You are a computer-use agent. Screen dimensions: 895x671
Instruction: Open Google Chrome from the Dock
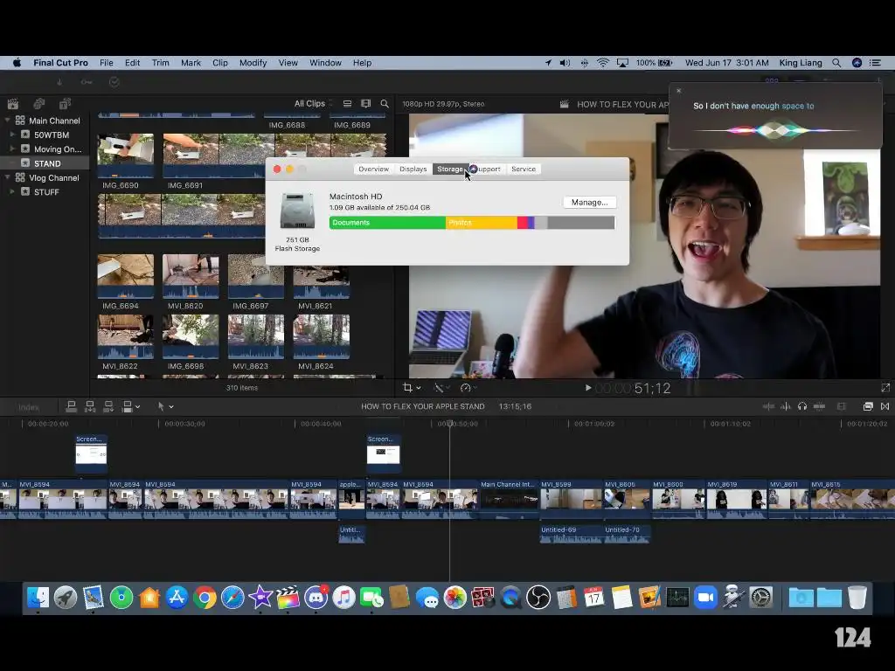pyautogui.click(x=205, y=598)
